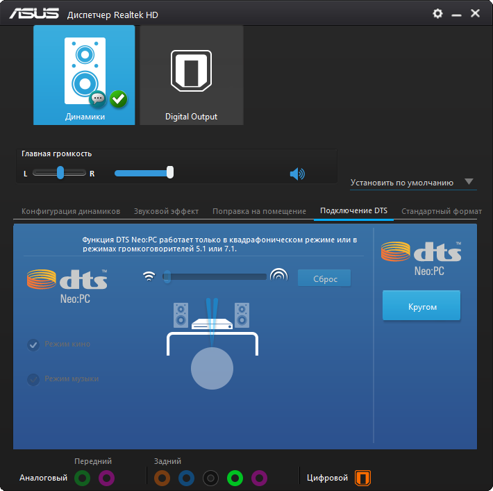The image size is (493, 491).
Task: Click the chat bubble communication-device badge
Action: pos(98,99)
